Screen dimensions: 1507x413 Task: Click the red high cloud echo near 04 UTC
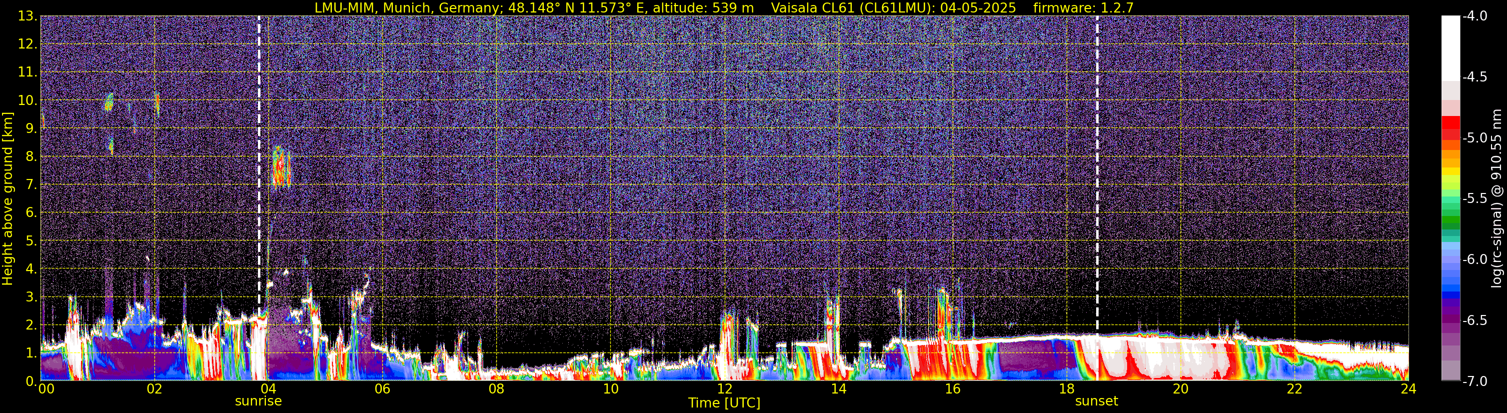pyautogui.click(x=281, y=166)
